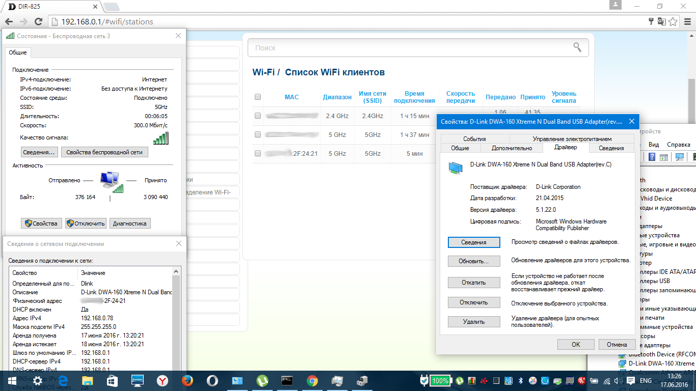Switch to Command Prompt on taskbar

click(287, 380)
